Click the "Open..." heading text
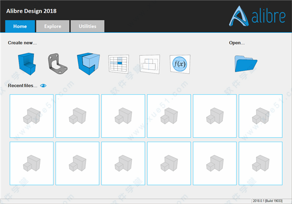The image size is (292, 204). (237, 43)
